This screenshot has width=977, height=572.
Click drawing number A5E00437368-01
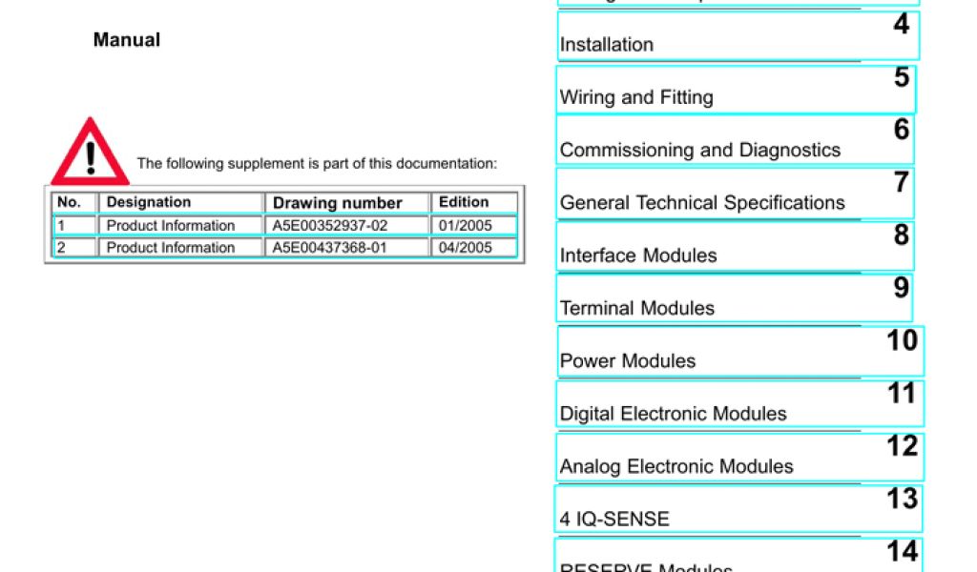[330, 248]
